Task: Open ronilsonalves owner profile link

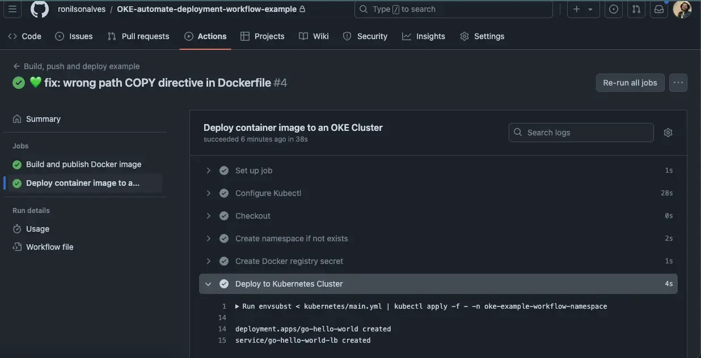Action: [82, 9]
